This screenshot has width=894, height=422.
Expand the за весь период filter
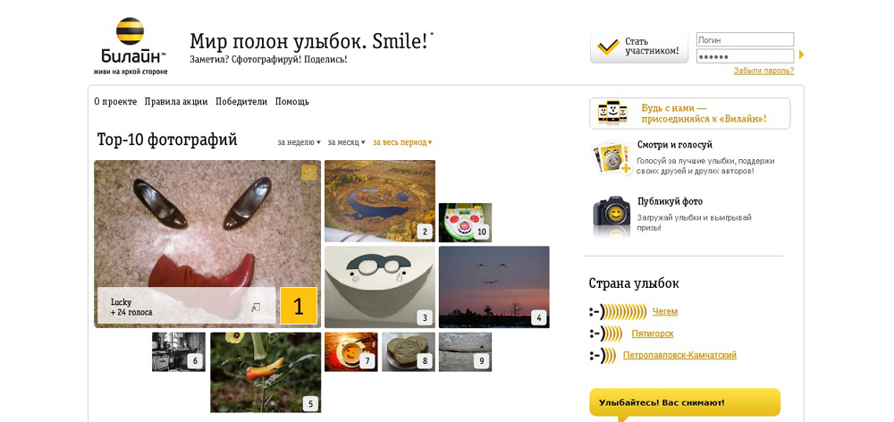[x=402, y=142]
